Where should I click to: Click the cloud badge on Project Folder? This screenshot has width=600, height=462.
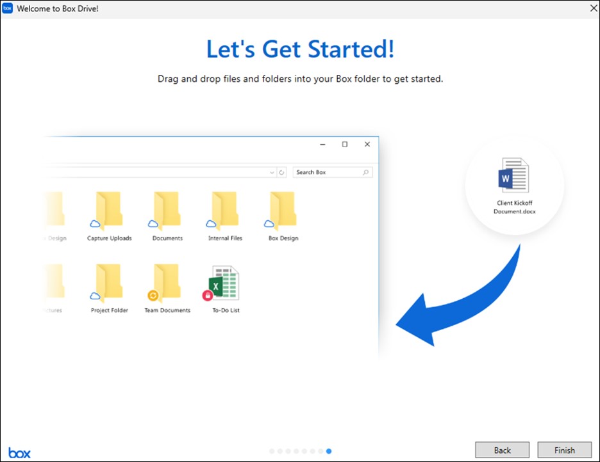[95, 296]
